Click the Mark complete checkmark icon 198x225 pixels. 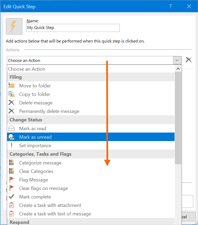[x=11, y=197]
